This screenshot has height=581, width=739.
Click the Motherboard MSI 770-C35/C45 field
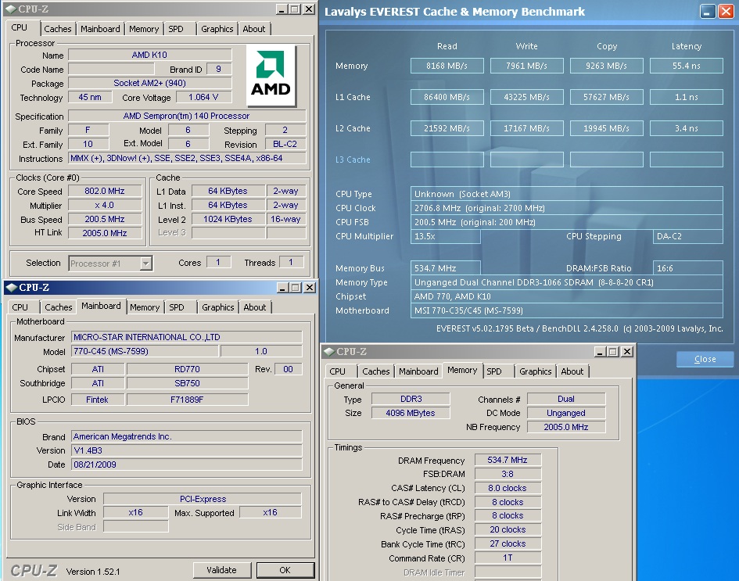pos(566,310)
